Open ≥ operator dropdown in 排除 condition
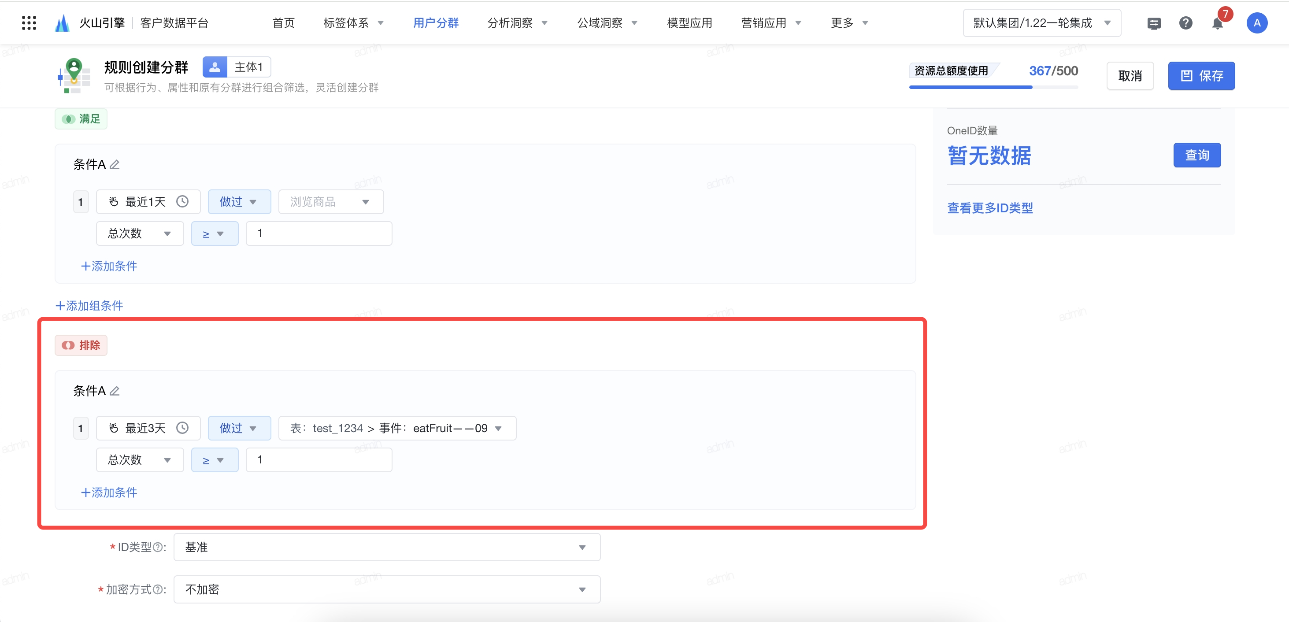Image resolution: width=1289 pixels, height=622 pixels. (x=215, y=459)
